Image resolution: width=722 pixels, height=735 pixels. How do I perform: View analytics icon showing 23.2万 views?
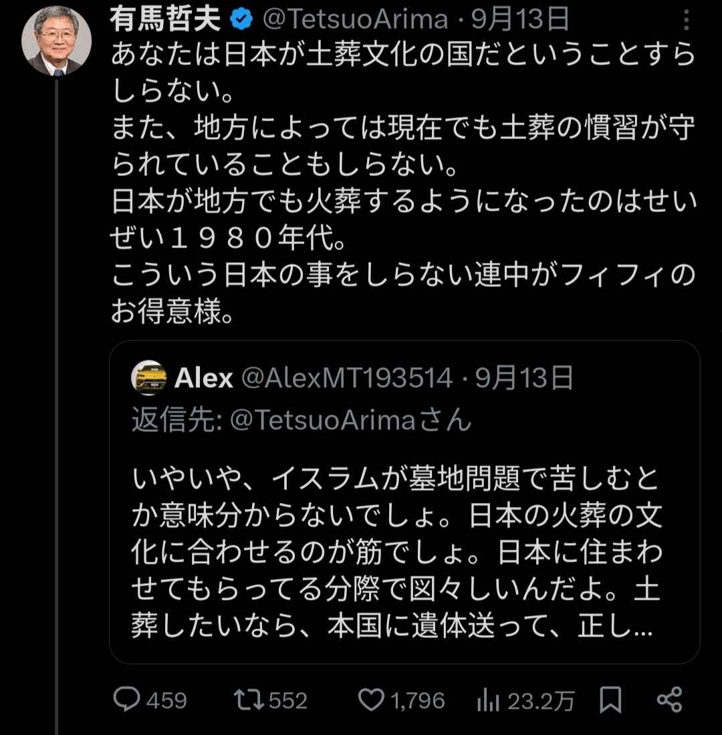tap(489, 700)
